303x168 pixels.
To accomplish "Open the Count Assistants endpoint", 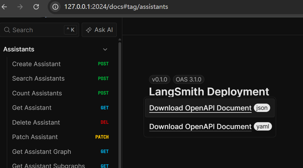I will coord(37,93).
